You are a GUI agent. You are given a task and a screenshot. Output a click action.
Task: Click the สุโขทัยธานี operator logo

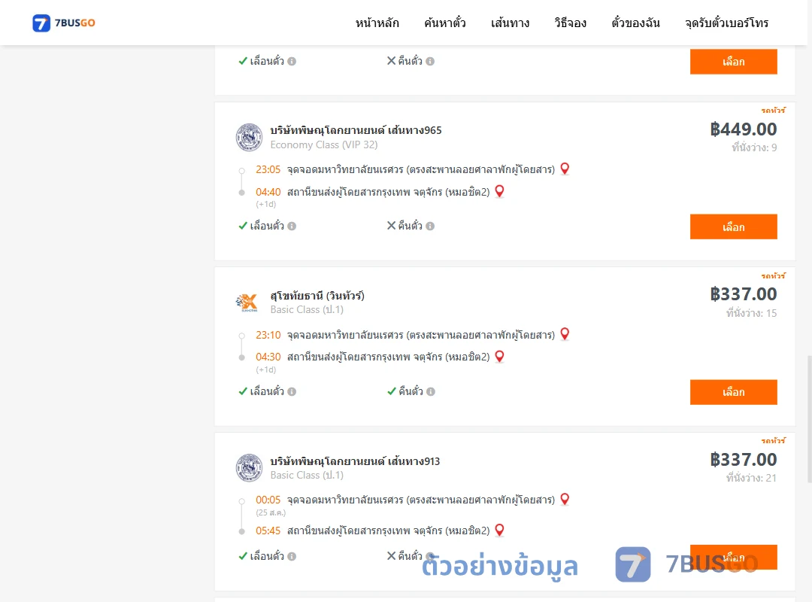pyautogui.click(x=247, y=303)
